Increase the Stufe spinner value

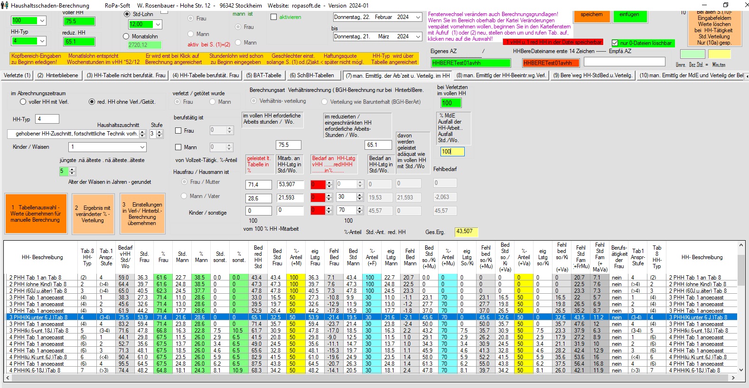coord(159,132)
